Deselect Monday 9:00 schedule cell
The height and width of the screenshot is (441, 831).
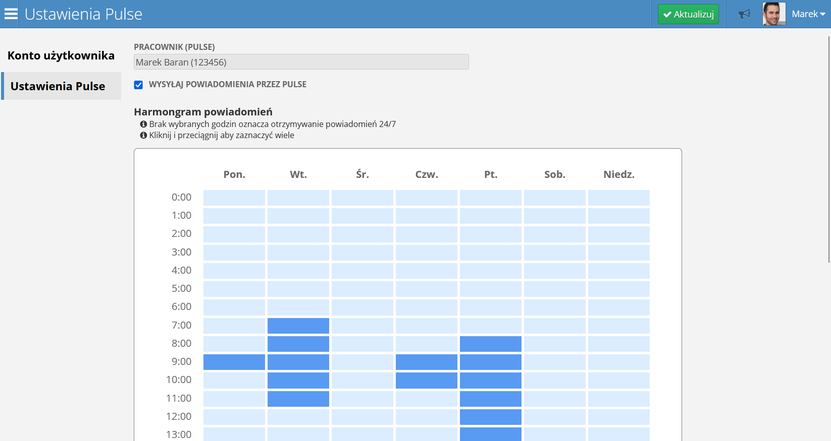(x=234, y=362)
